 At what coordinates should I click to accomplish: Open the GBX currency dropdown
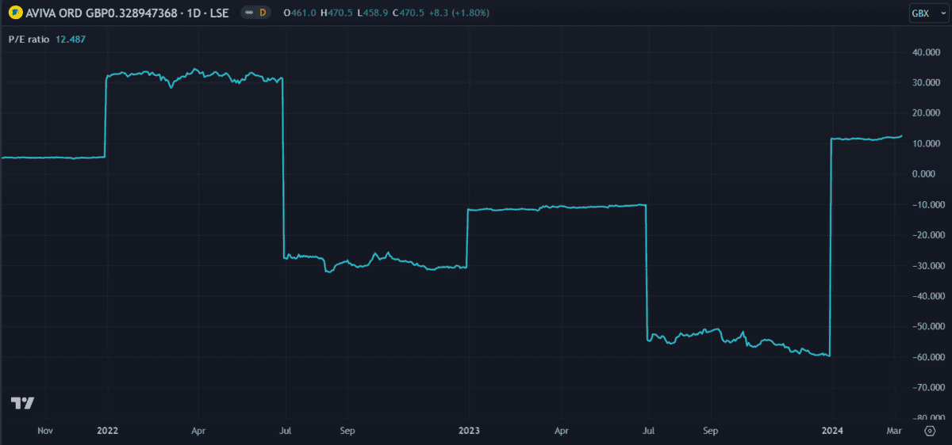[x=925, y=13]
